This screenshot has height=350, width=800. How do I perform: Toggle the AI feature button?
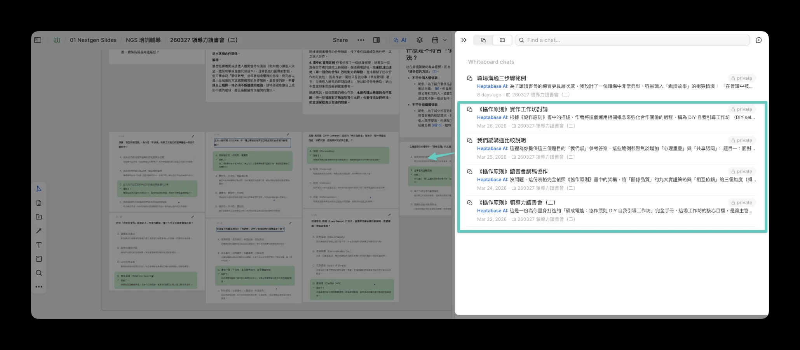399,40
